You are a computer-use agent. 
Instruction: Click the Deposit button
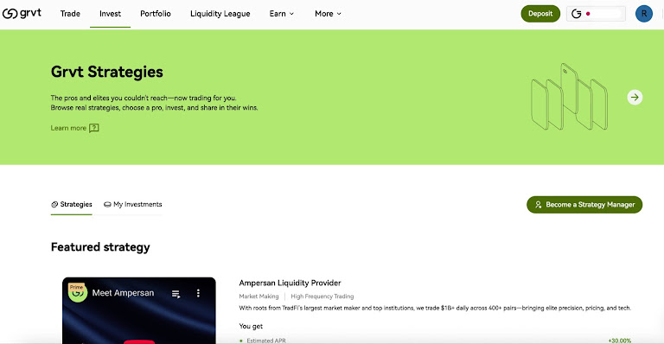pyautogui.click(x=540, y=14)
